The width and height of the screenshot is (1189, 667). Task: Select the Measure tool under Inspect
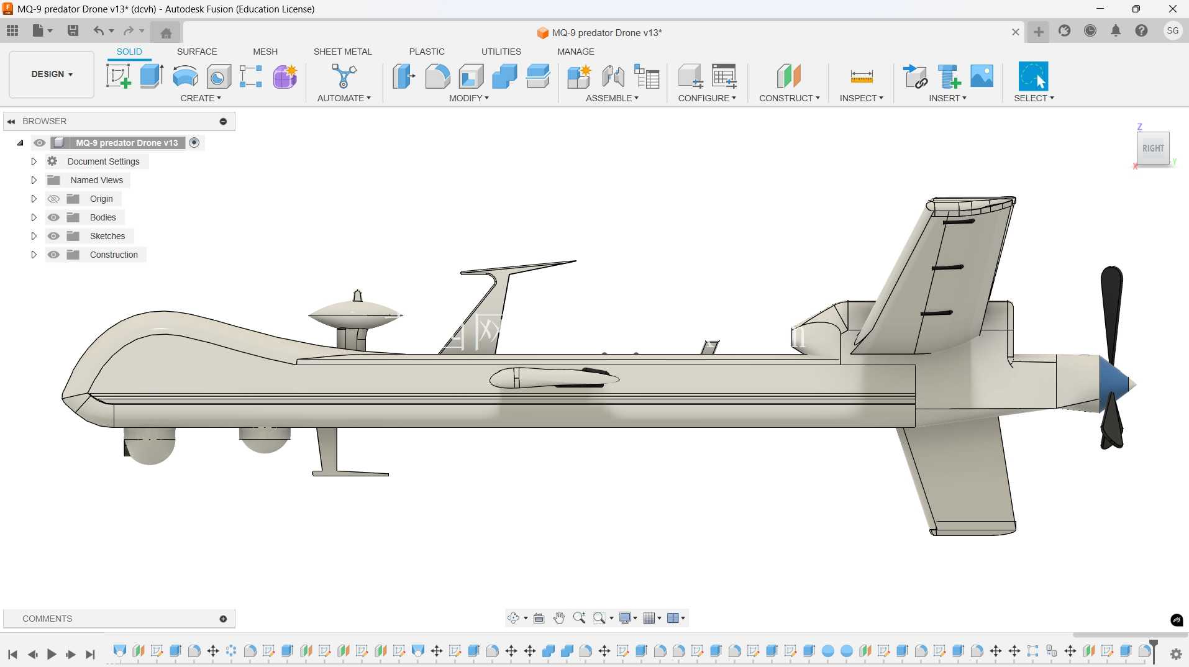click(862, 76)
